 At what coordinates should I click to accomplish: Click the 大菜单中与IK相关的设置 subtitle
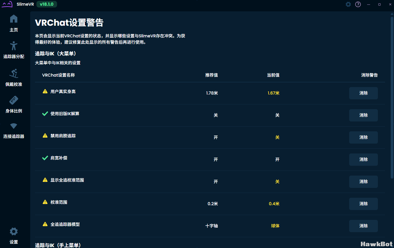[58, 63]
